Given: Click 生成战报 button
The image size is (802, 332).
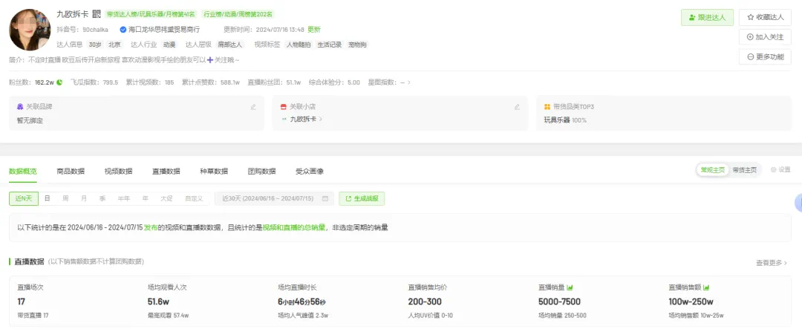Looking at the screenshot, I should (x=362, y=198).
